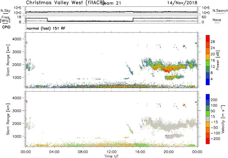228x158 pixels.
Task: Click the '16:00' time tick label
Action: tap(140, 152)
